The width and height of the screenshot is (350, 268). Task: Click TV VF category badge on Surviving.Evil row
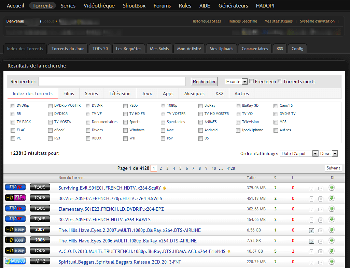click(15, 187)
